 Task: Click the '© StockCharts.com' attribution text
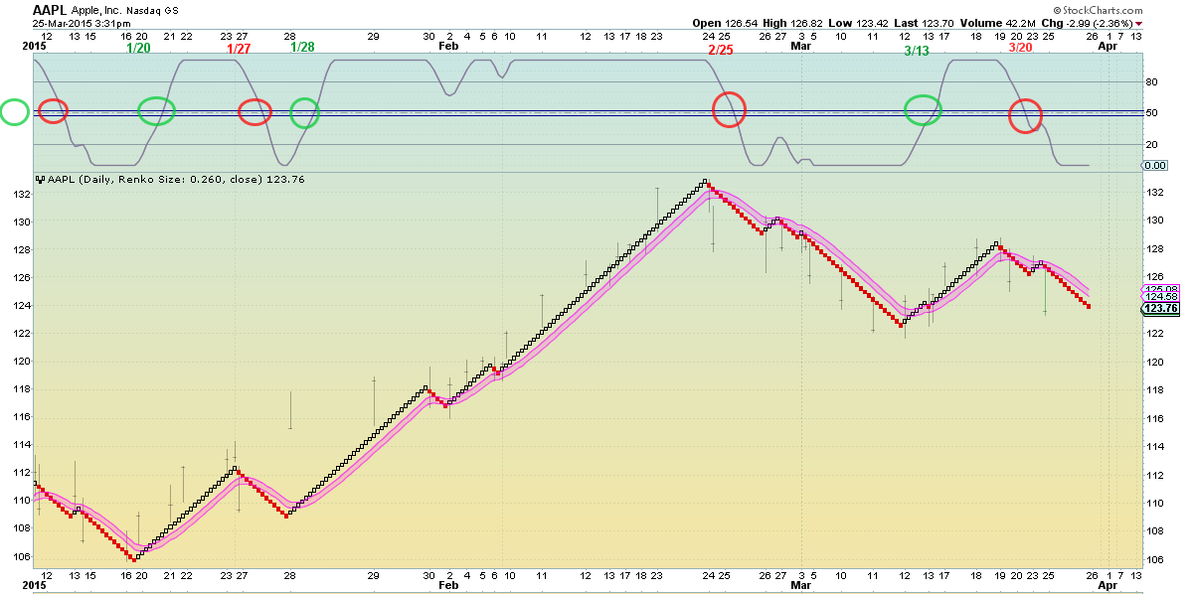[x=1096, y=9]
